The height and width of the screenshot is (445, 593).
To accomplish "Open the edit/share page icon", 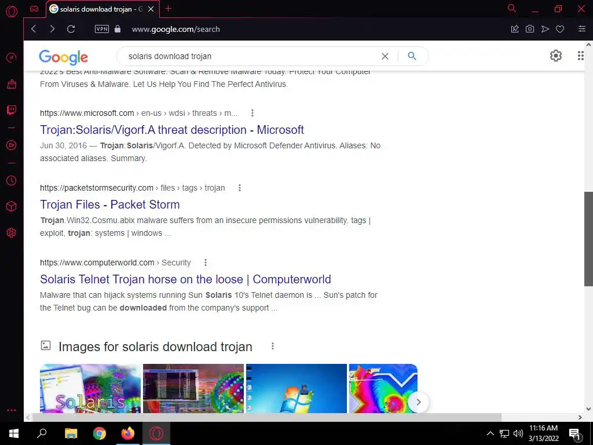I will [x=515, y=29].
